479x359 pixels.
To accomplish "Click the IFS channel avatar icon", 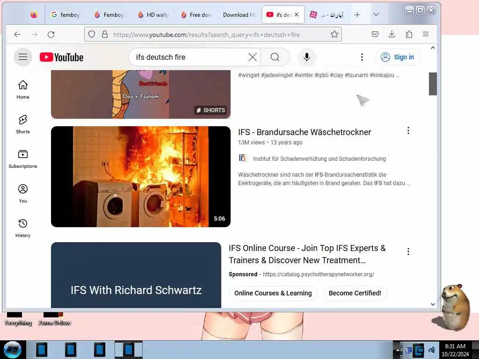I will click(x=243, y=158).
